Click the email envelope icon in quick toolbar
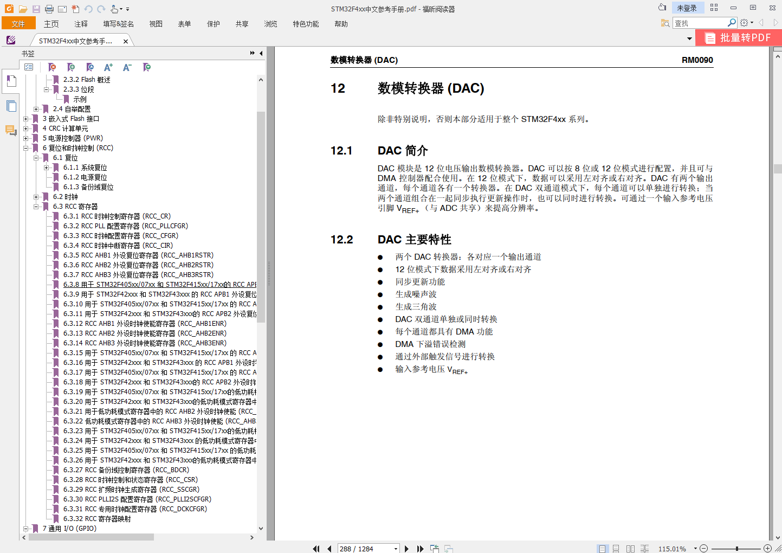 (x=62, y=9)
